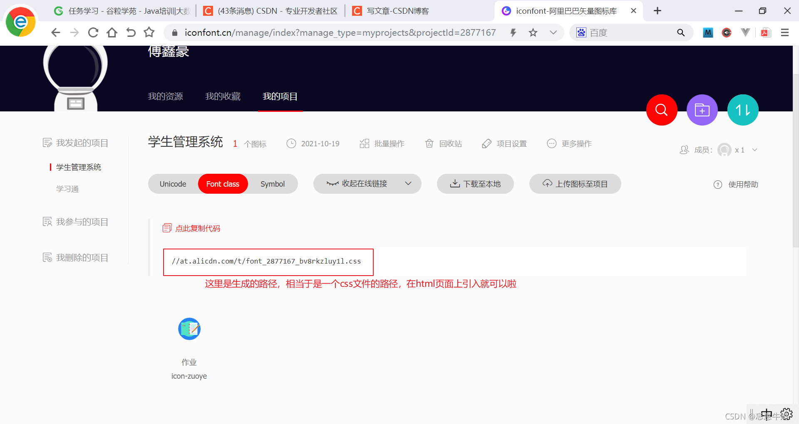Open the bookmarks bar chevron dropdown

coord(553,32)
